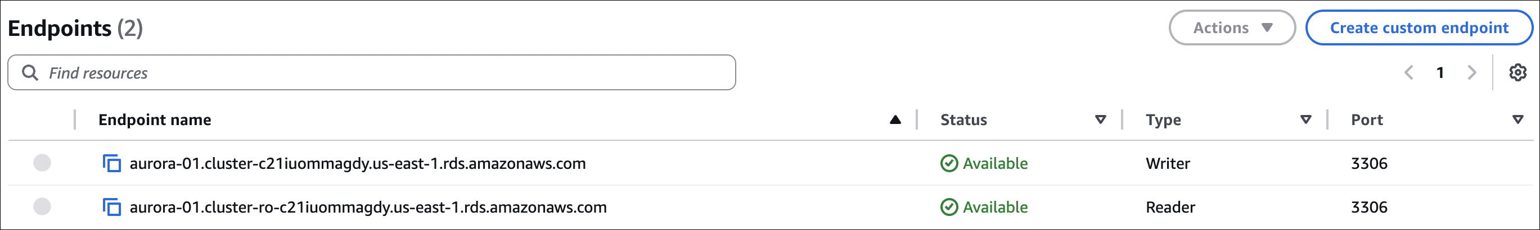Copy the writer cluster endpoint name
Viewport: 1540px width, 230px height.
(x=112, y=163)
